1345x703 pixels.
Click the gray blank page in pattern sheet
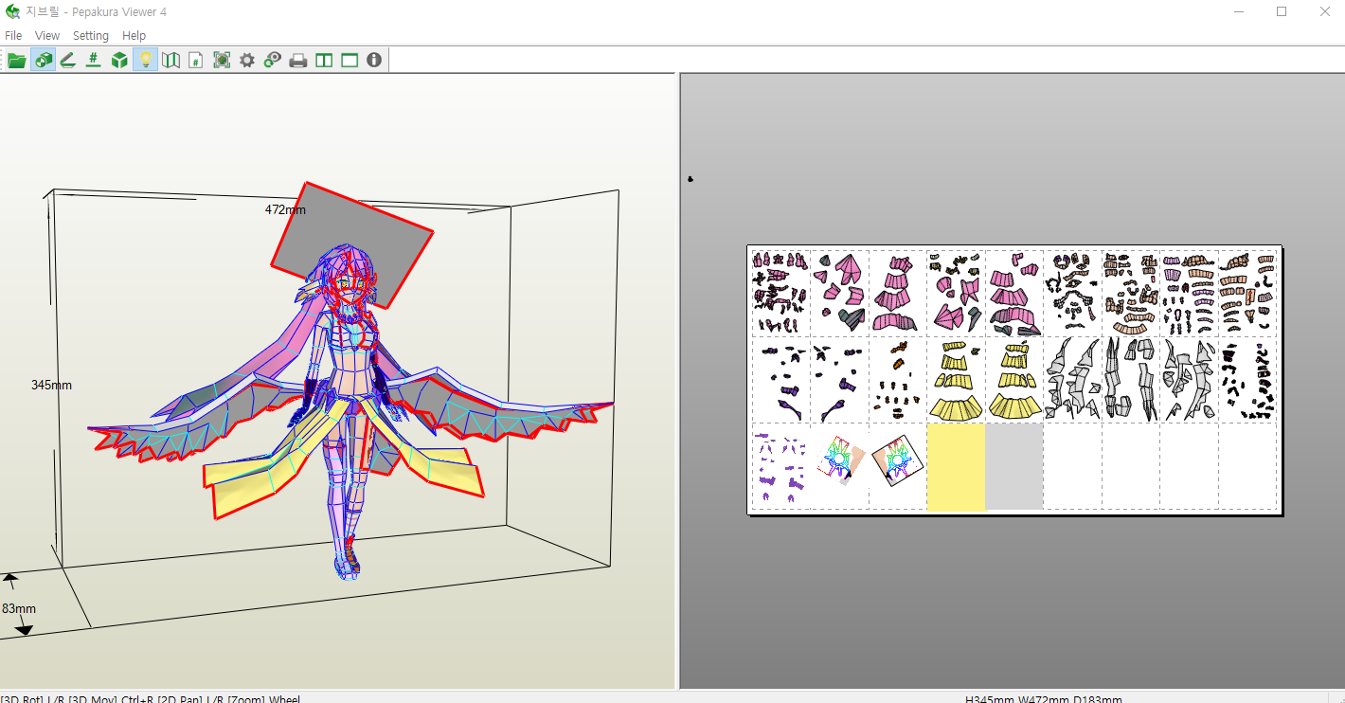(x=1014, y=466)
